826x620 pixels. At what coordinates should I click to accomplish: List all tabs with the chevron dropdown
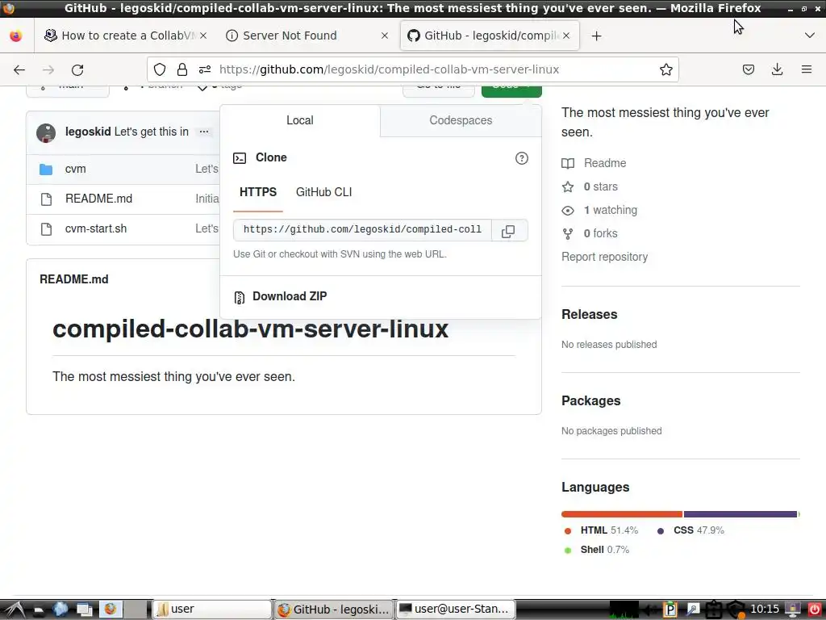[810, 36]
